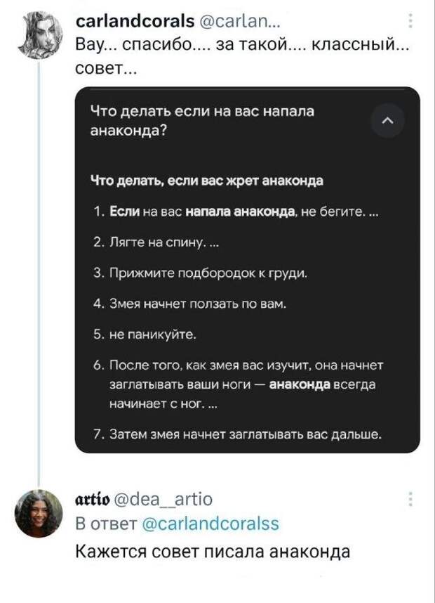
Task: Open artio's profile picture
Action: click(x=39, y=514)
